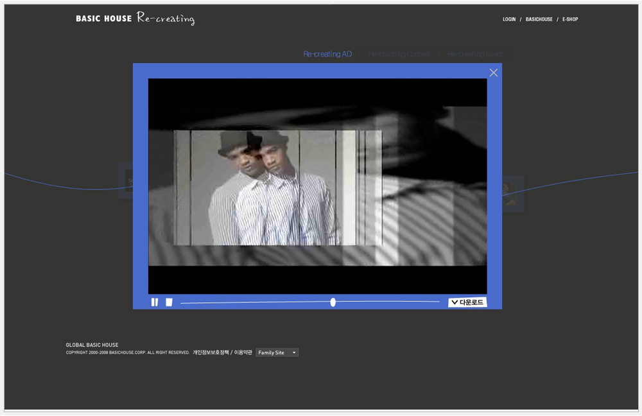Image resolution: width=642 pixels, height=416 pixels.
Task: Select the thumbnail right of the popup
Action: [x=513, y=193]
